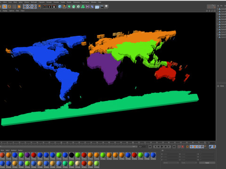Open the viewport Filter menu
The image size is (226, 169).
coord(17,11)
